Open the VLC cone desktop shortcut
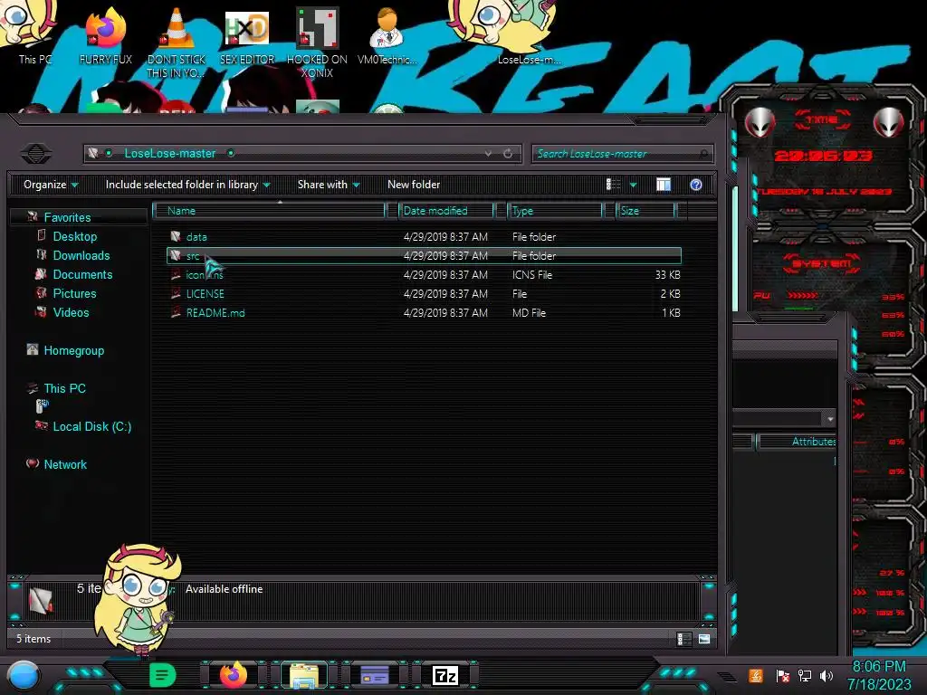This screenshot has width=927, height=695. pyautogui.click(x=176, y=43)
